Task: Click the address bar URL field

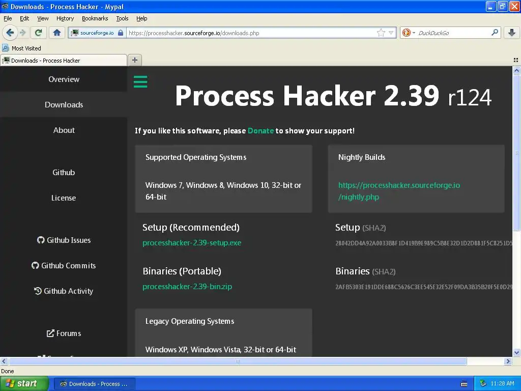Action: 252,33
